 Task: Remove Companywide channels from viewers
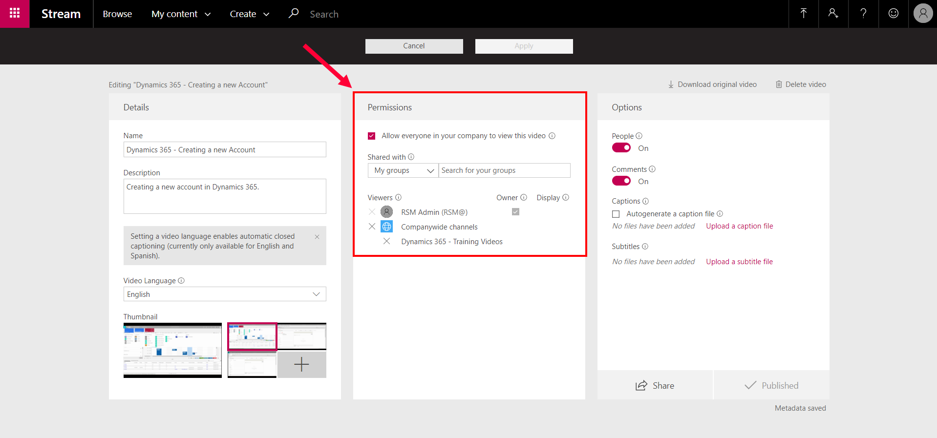click(x=372, y=227)
